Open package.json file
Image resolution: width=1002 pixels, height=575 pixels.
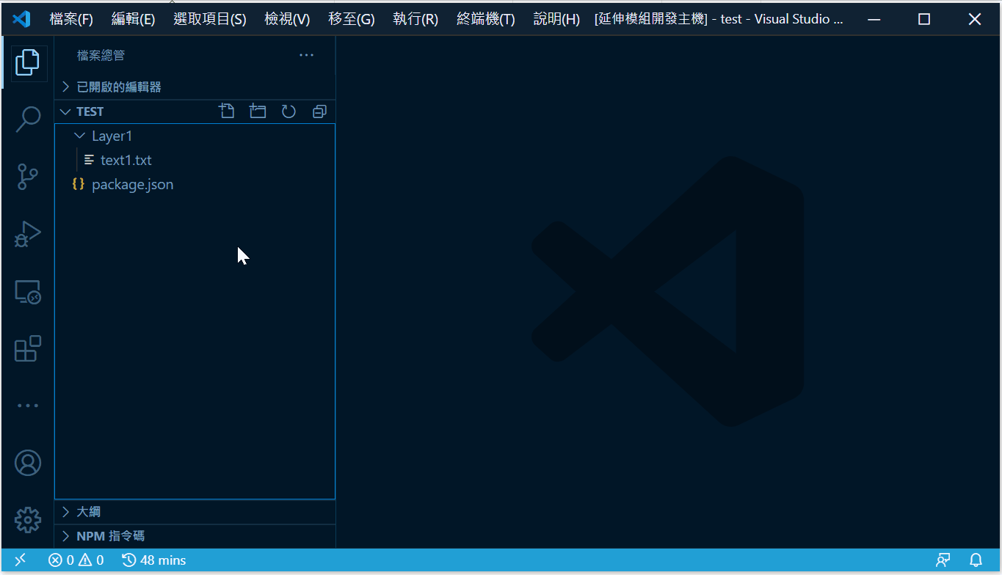[x=195, y=184]
